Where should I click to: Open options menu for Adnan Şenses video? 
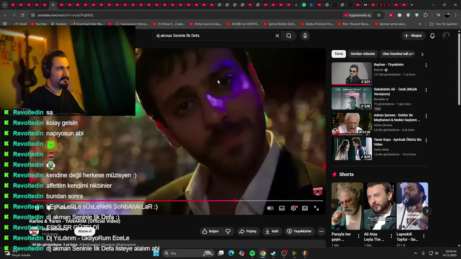tap(426, 116)
